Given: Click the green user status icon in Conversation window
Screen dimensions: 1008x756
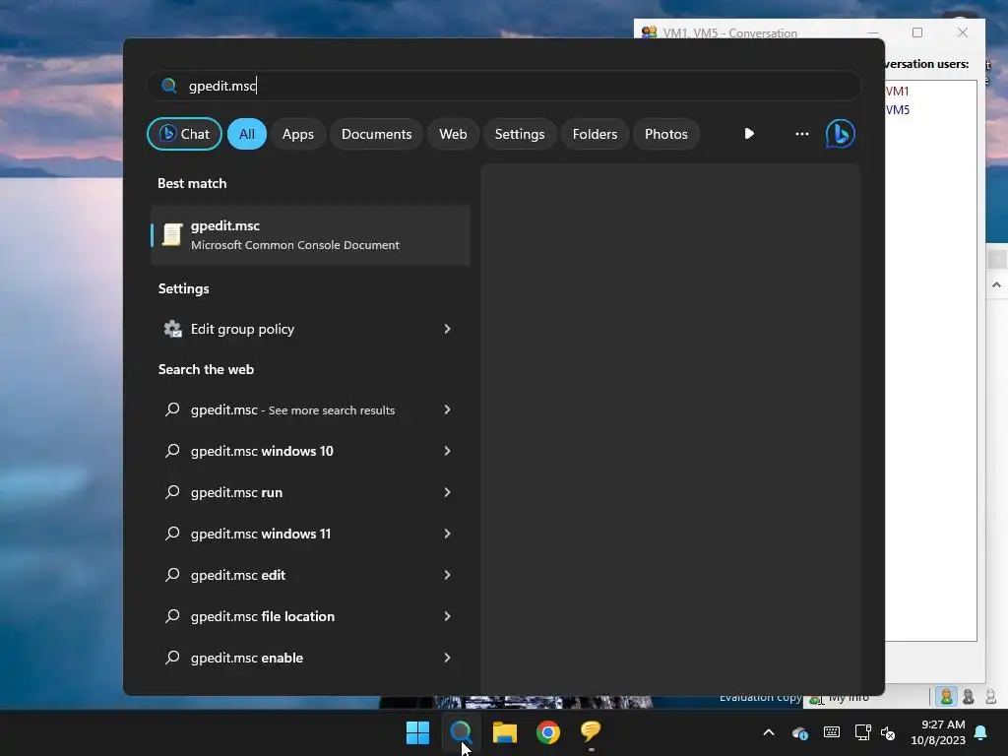Looking at the screenshot, I should tap(946, 696).
